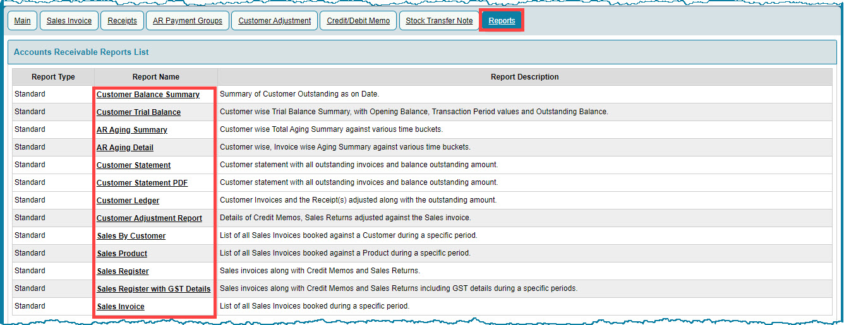Open Customer Adjustment Report link
The height and width of the screenshot is (325, 844).
point(149,218)
